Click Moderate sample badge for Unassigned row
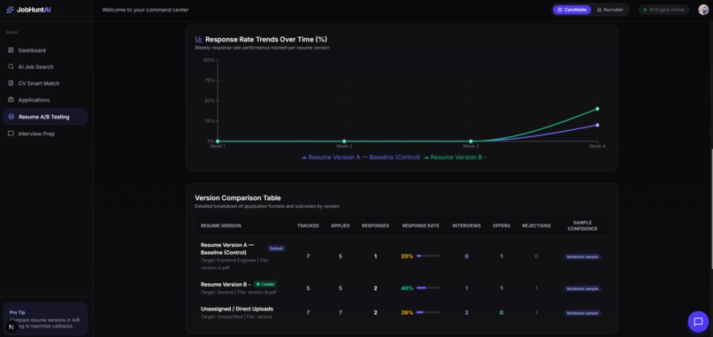Image resolution: width=713 pixels, height=337 pixels. pyautogui.click(x=582, y=313)
